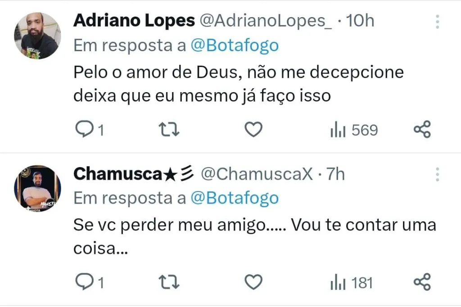Image resolution: width=461 pixels, height=307 pixels.
Task: Share Chamusca's tweet
Action: coord(422,283)
